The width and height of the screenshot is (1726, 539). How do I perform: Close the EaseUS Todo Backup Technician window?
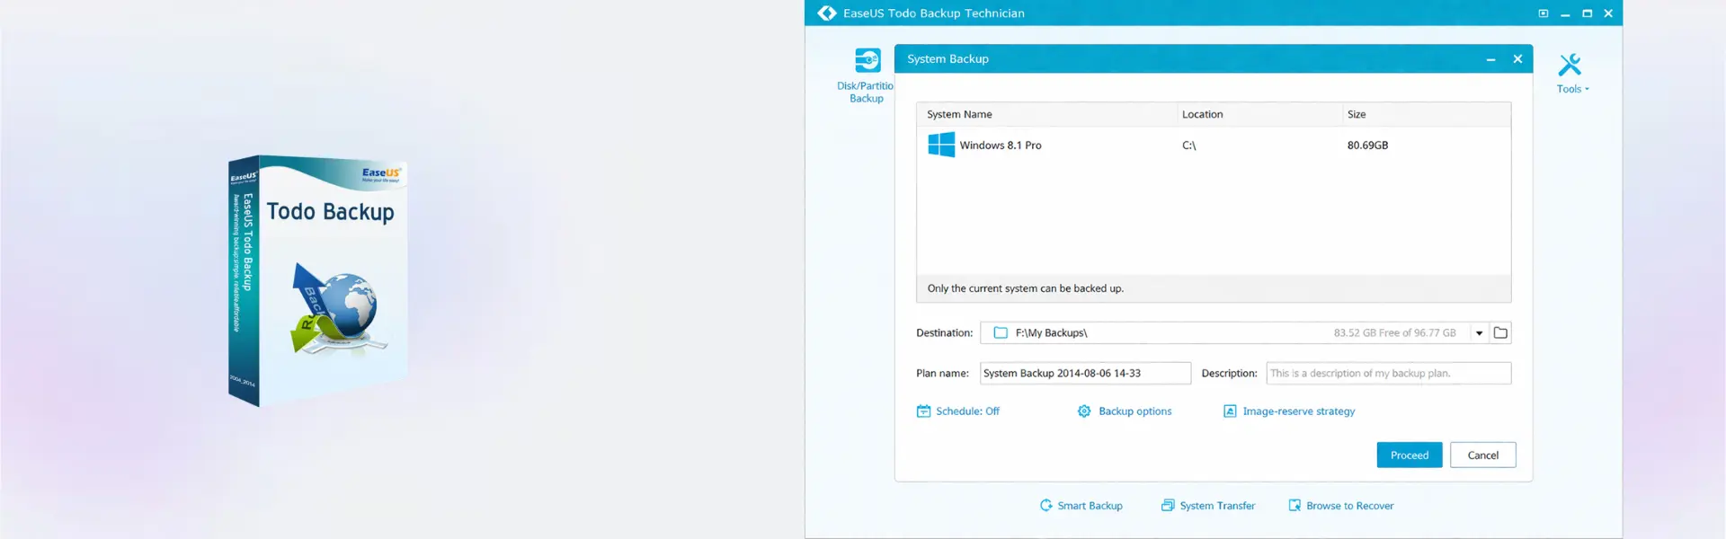[x=1608, y=13]
